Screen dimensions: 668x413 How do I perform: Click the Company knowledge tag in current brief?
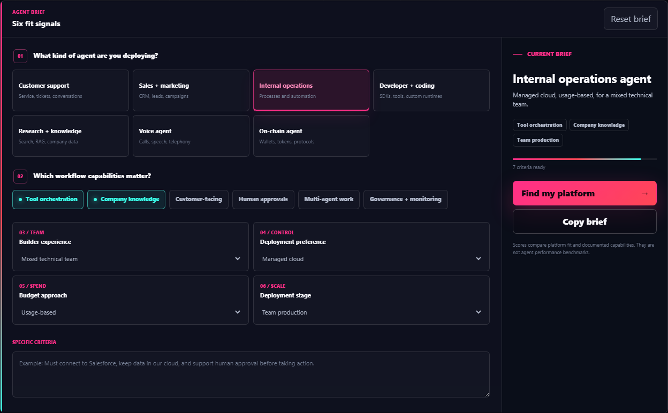point(599,125)
